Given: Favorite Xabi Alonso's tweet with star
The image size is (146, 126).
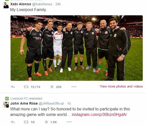Looking at the screenshot, I should [x=52, y=87].
